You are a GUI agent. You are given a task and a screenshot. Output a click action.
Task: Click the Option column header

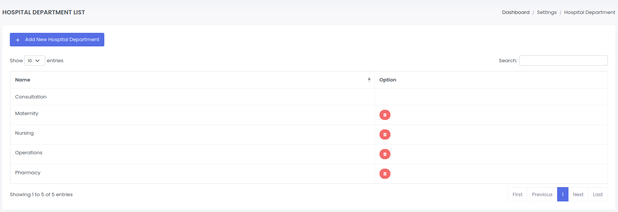click(x=388, y=80)
